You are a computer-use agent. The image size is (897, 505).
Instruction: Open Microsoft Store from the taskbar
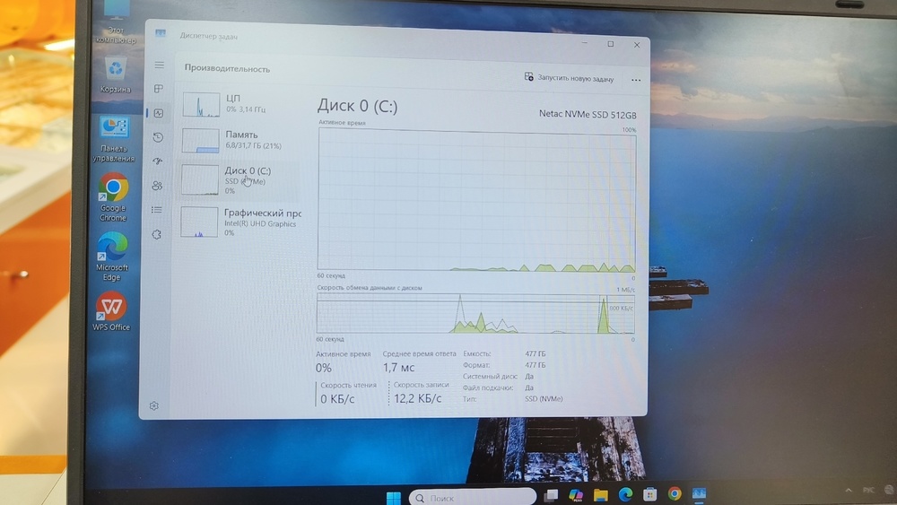tap(649, 494)
